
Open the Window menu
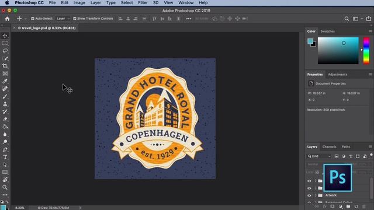tap(186, 2)
